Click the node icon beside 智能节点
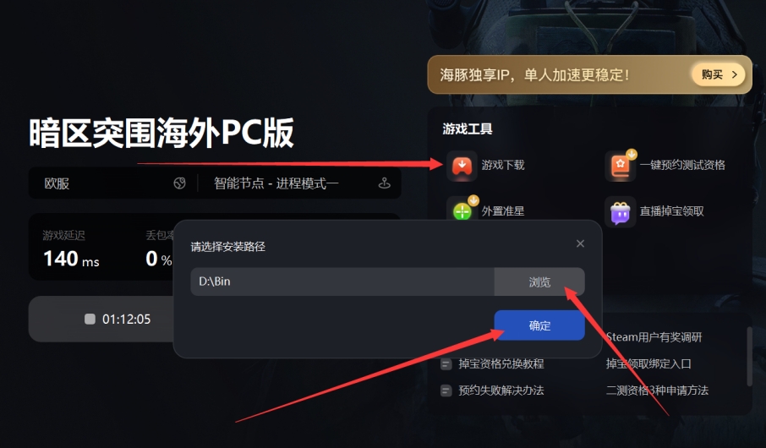This screenshot has width=766, height=448. [x=385, y=183]
